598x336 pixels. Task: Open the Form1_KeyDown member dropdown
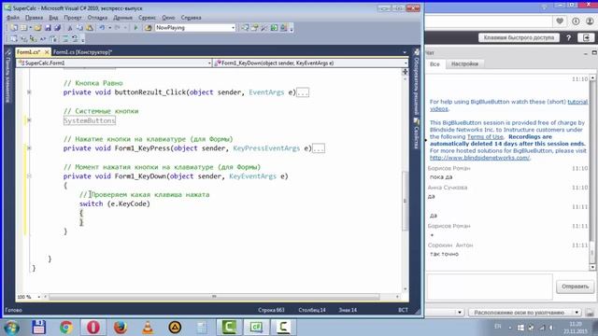(405, 63)
